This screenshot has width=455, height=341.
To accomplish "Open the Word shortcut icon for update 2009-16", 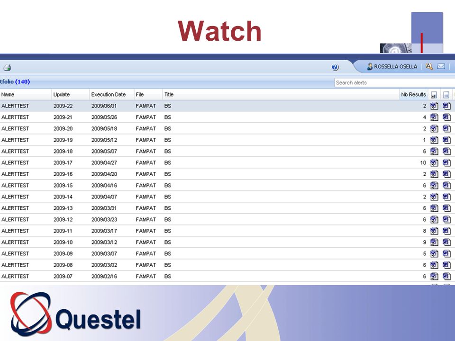I will [434, 174].
